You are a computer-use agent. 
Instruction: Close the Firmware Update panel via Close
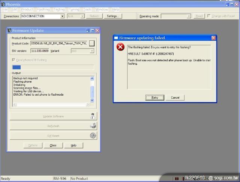[x=53, y=145]
